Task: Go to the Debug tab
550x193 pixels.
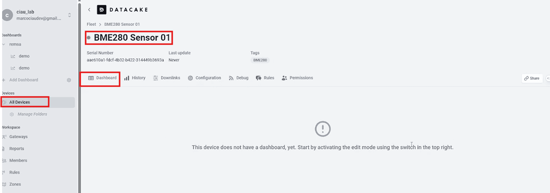Action: coord(239,78)
